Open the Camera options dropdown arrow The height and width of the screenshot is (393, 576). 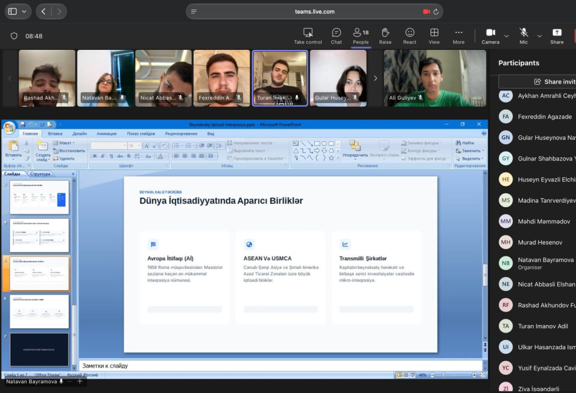coord(507,36)
